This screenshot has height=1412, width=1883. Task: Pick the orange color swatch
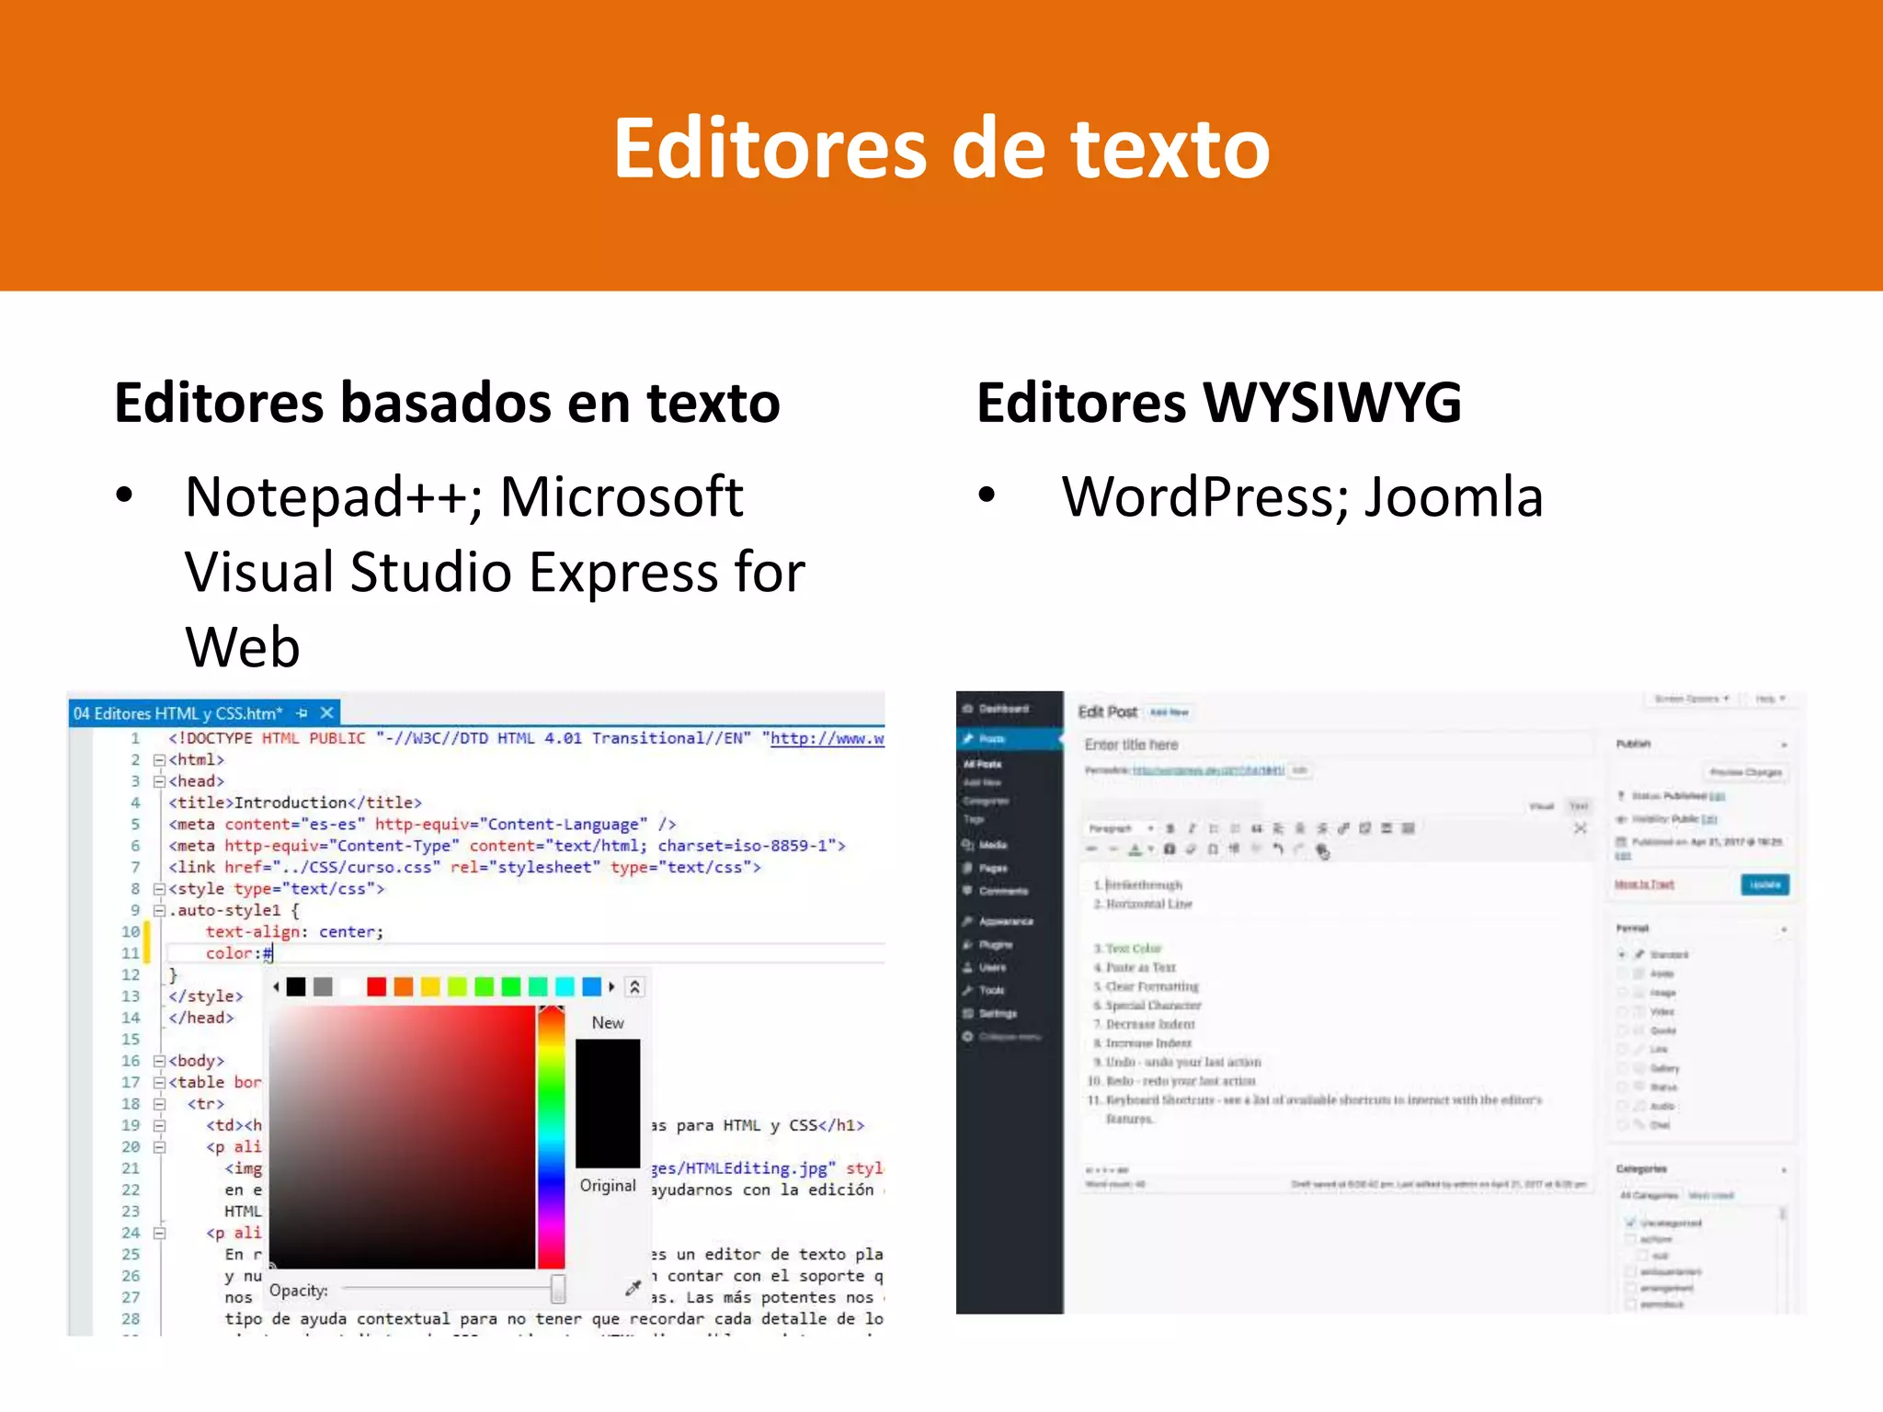[403, 987]
